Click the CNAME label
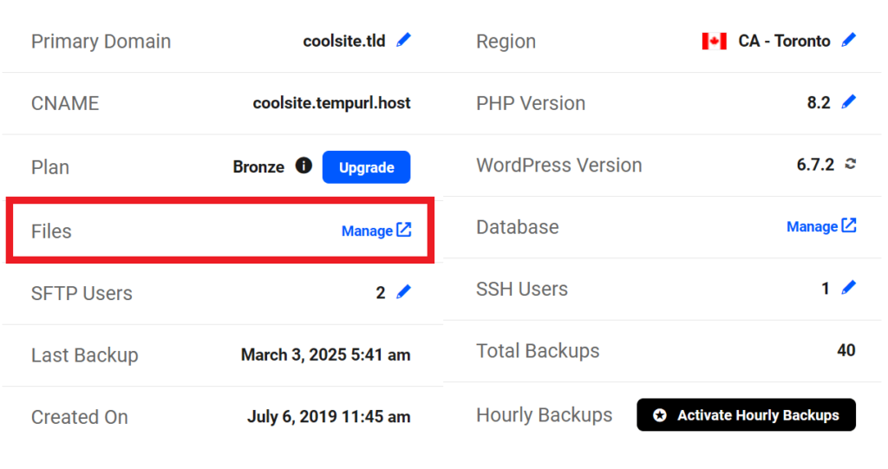The width and height of the screenshot is (888, 469). pos(65,103)
